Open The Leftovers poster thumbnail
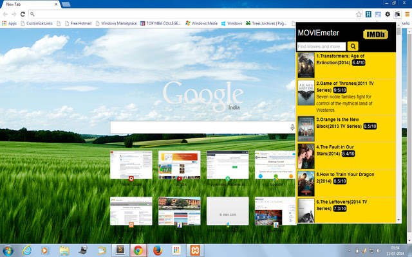Viewport: 412px width, 257px height. (306, 211)
